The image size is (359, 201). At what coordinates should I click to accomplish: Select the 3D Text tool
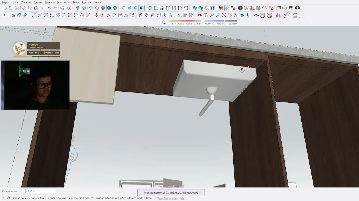pos(171,15)
